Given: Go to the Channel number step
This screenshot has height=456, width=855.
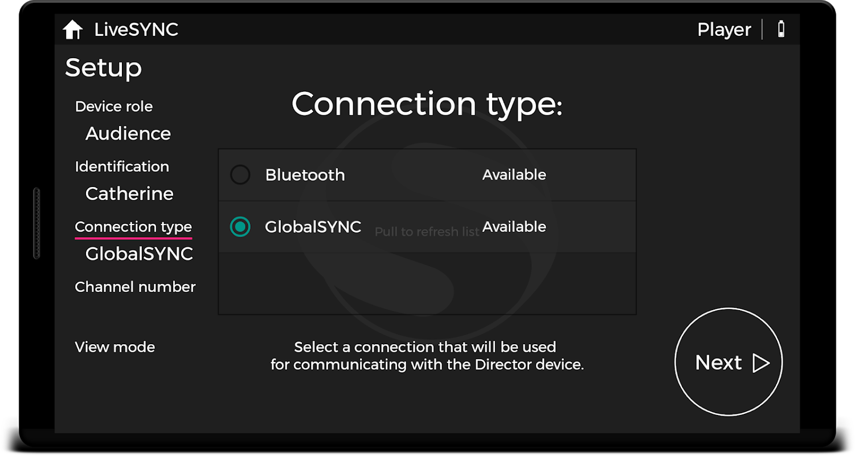Looking at the screenshot, I should tap(135, 287).
